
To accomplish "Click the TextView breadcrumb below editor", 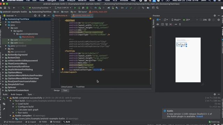I will [x=80, y=87].
